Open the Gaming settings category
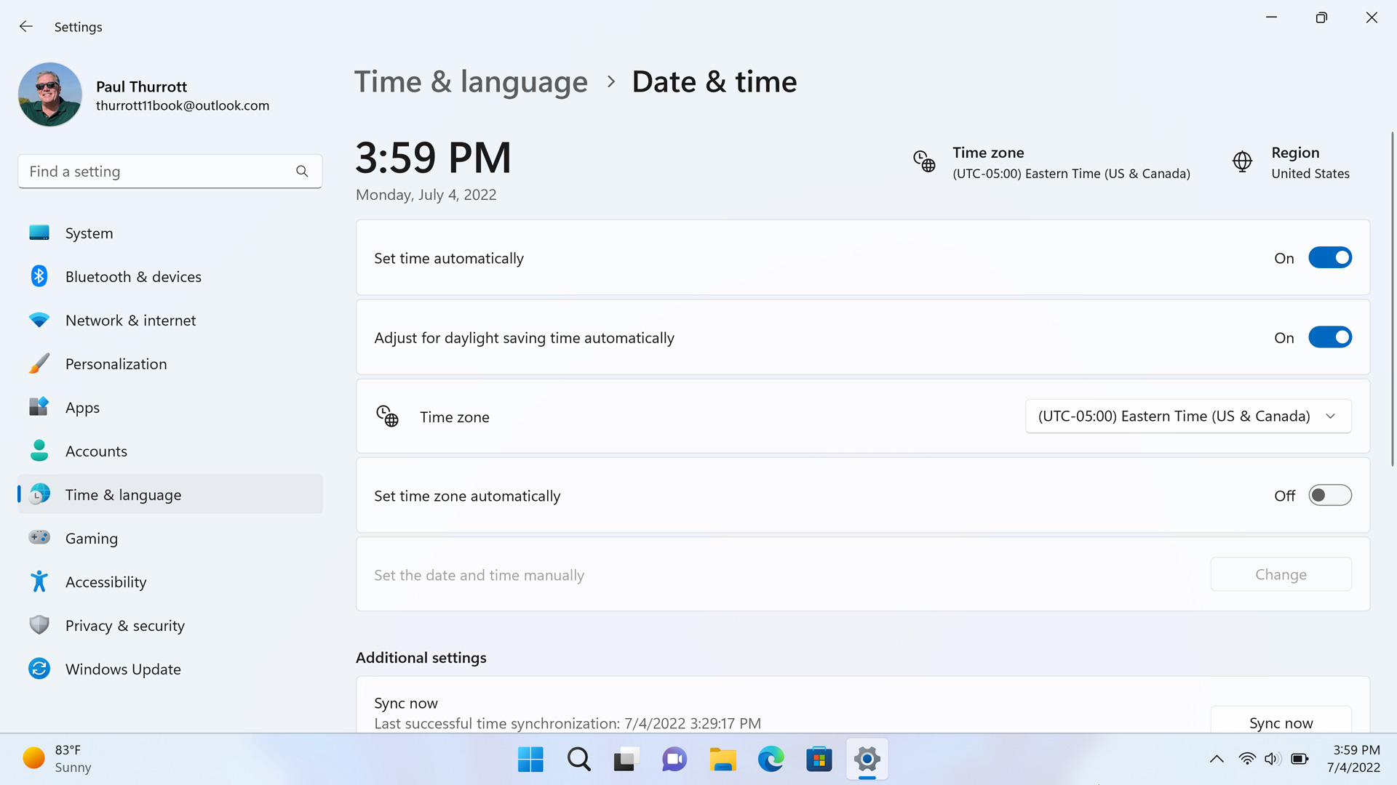The width and height of the screenshot is (1397, 785). (91, 539)
